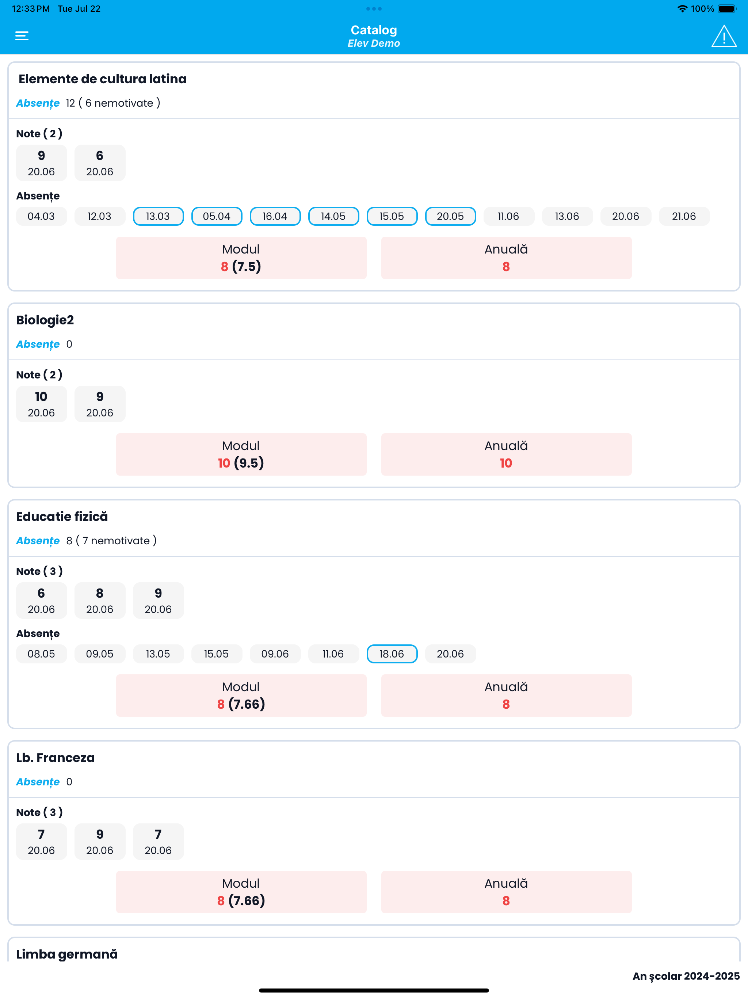The width and height of the screenshot is (748, 998).
Task: Click the Modul average for Educatie fizică
Action: click(x=241, y=695)
